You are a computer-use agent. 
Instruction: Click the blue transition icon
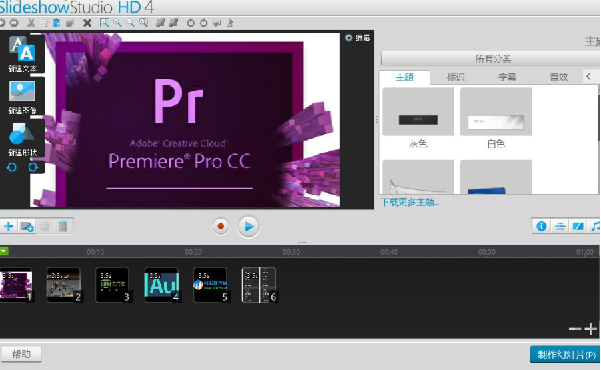click(x=578, y=227)
